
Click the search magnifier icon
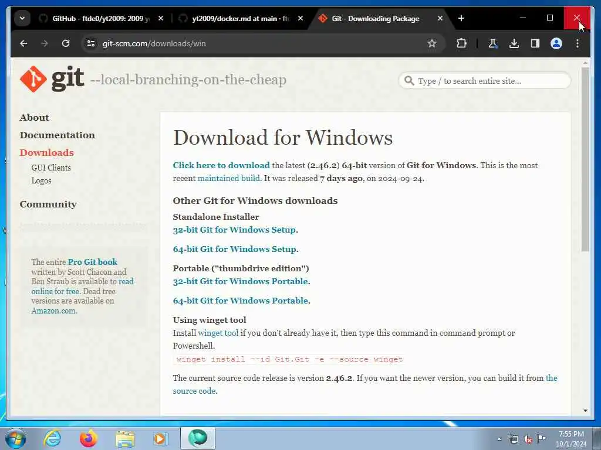tap(409, 81)
